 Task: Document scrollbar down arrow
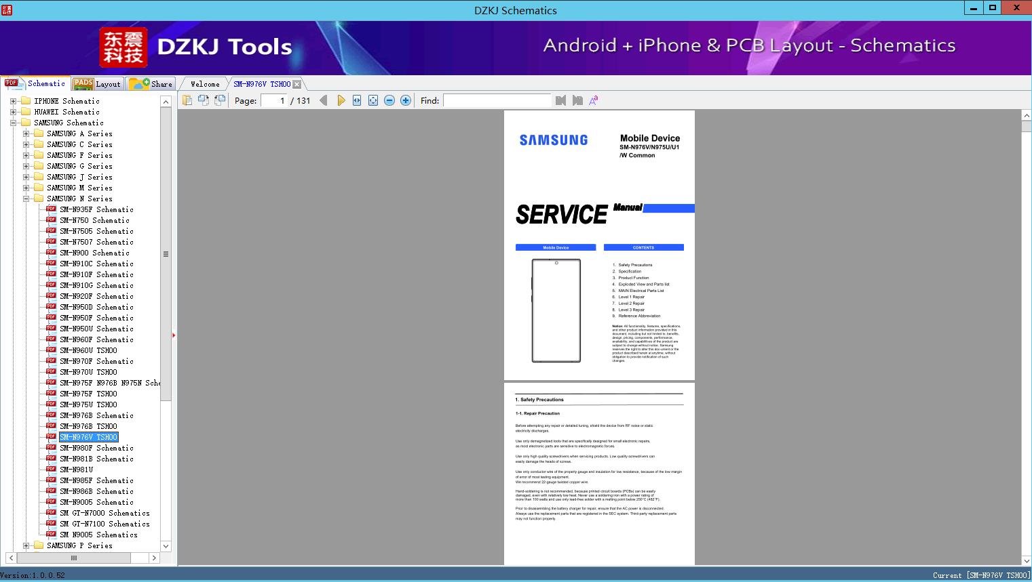click(1027, 560)
